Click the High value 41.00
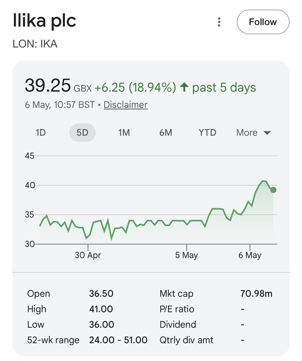This screenshot has height=361, width=302. [x=101, y=309]
